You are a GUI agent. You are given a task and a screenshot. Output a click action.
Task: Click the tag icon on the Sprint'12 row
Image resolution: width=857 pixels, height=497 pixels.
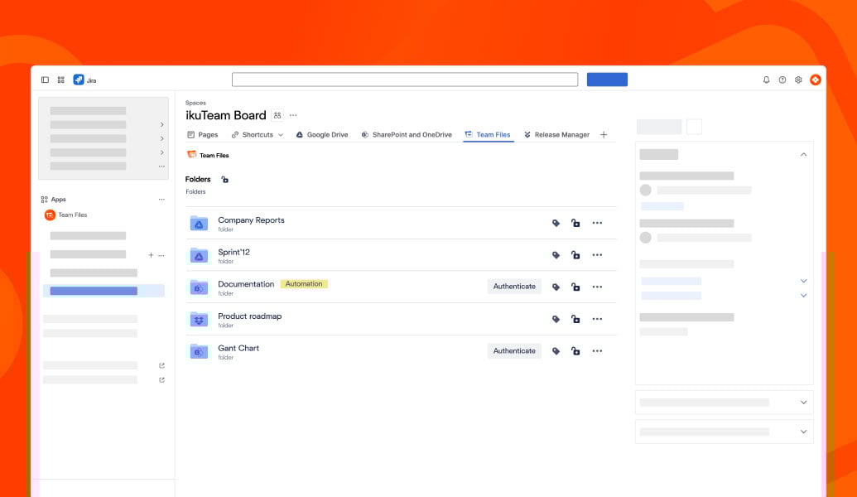556,254
